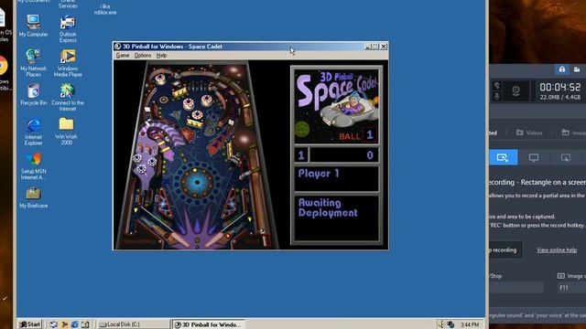Viewport: 586px width, 329px height.
Task: Open the Game menu in Pinball
Action: (122, 55)
